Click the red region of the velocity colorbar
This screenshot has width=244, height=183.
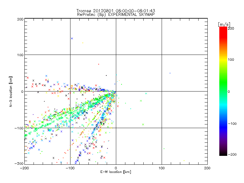coord(223,32)
